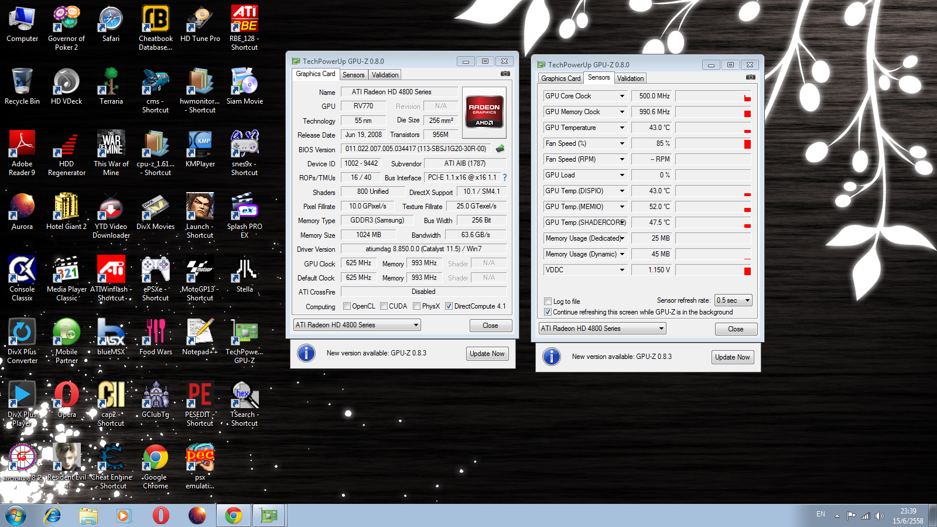Select the snes9x shortcut icon
The width and height of the screenshot is (937, 527).
pos(245,153)
